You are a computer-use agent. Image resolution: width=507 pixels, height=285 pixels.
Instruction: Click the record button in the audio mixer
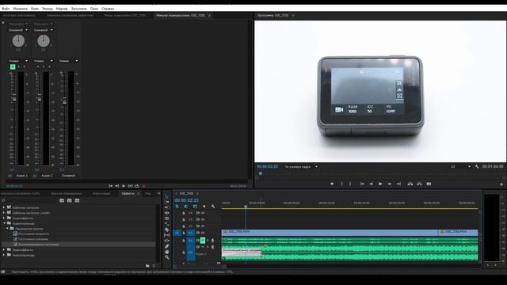pos(143,186)
